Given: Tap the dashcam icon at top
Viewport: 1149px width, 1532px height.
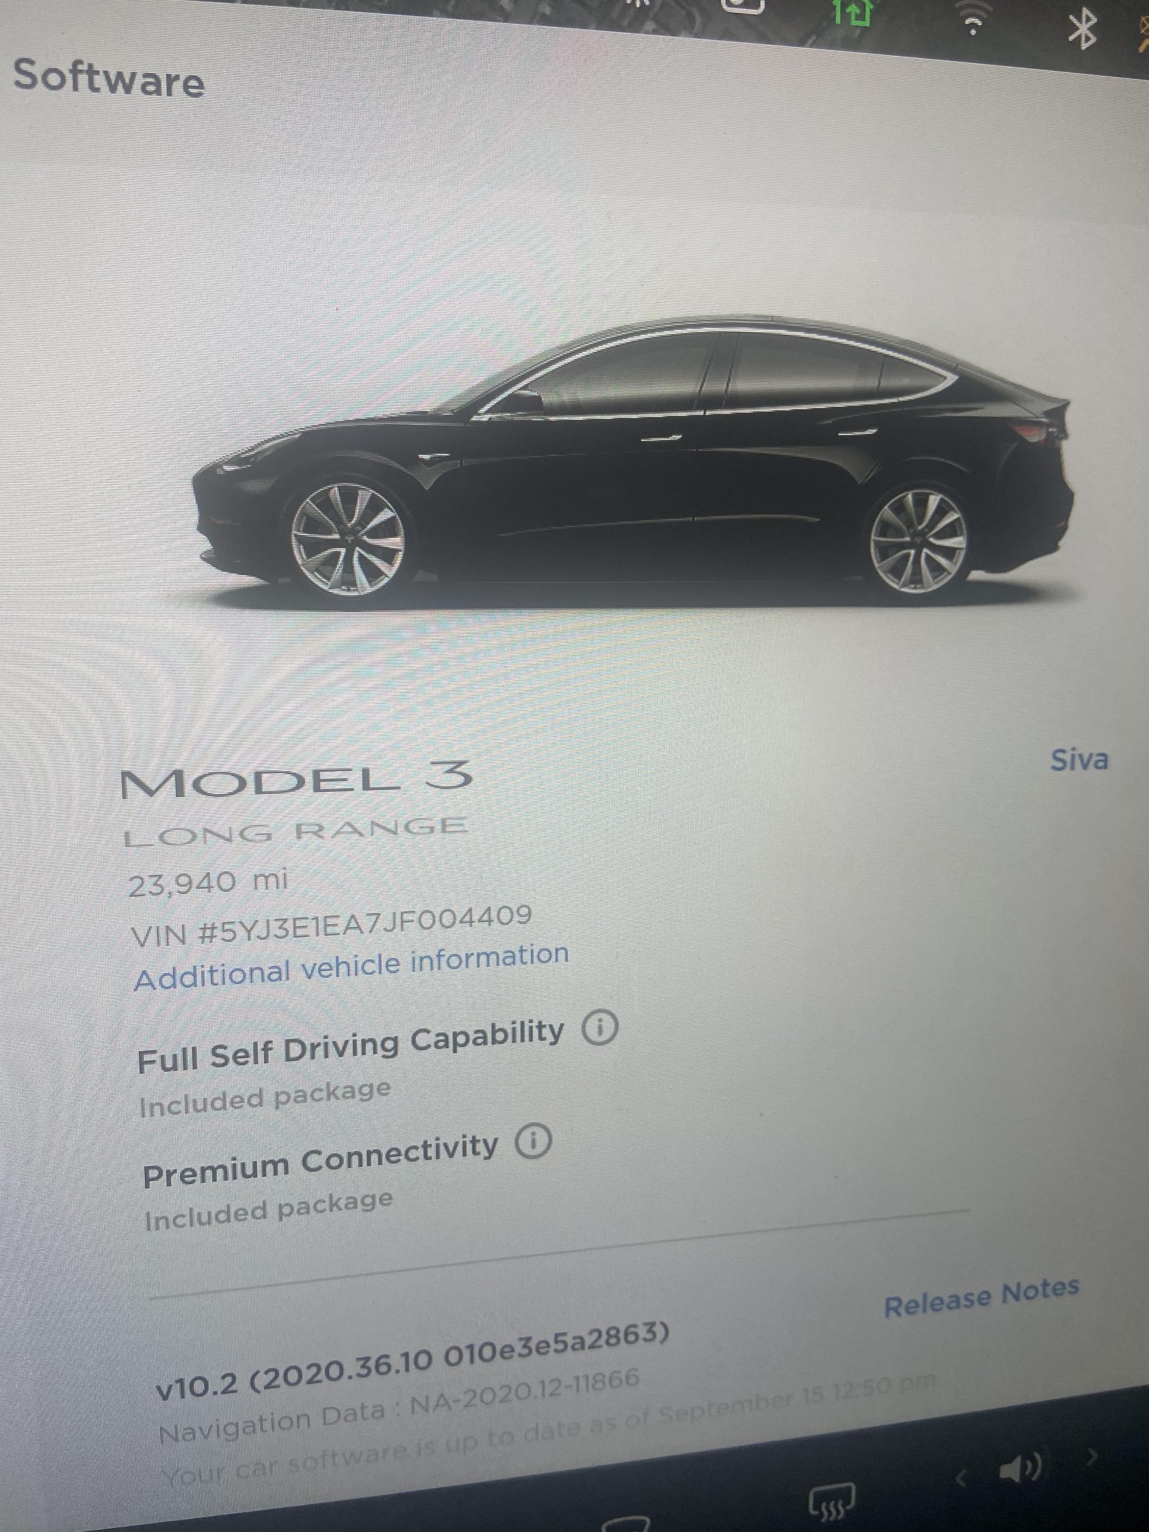Looking at the screenshot, I should [x=744, y=5].
